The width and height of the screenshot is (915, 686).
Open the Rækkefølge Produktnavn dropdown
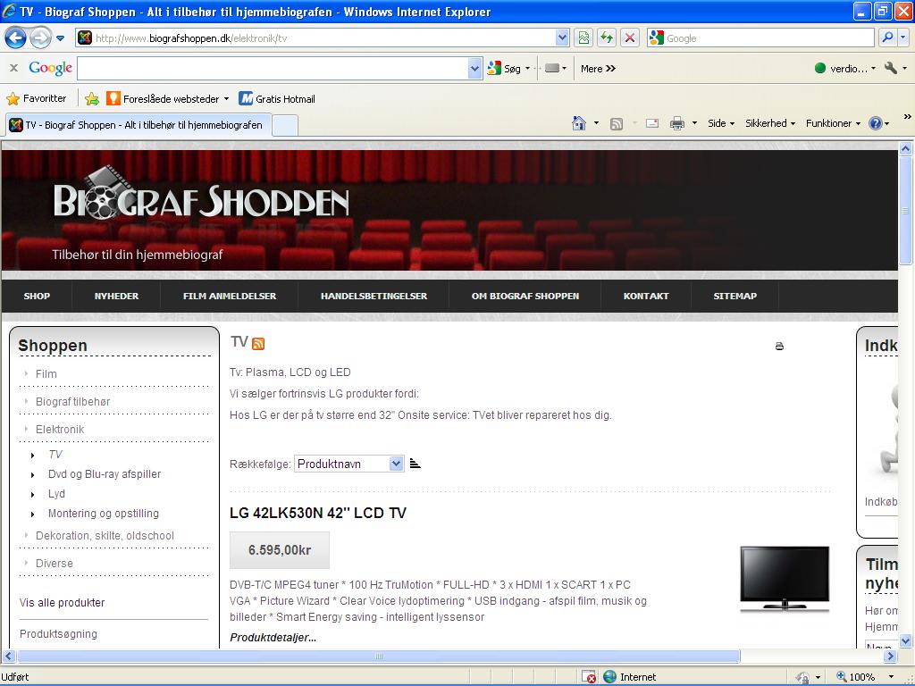pyautogui.click(x=349, y=464)
